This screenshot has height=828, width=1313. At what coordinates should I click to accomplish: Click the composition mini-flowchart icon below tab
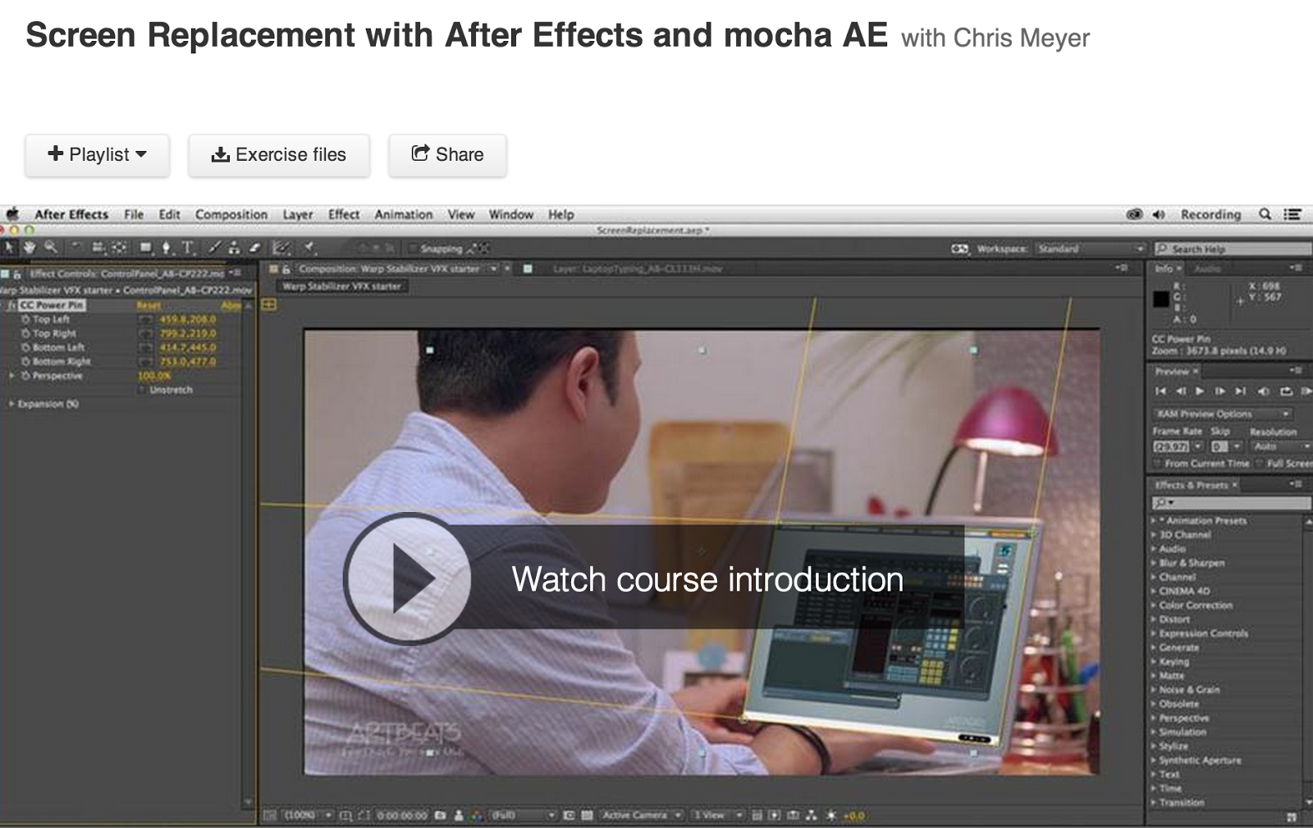[x=268, y=304]
